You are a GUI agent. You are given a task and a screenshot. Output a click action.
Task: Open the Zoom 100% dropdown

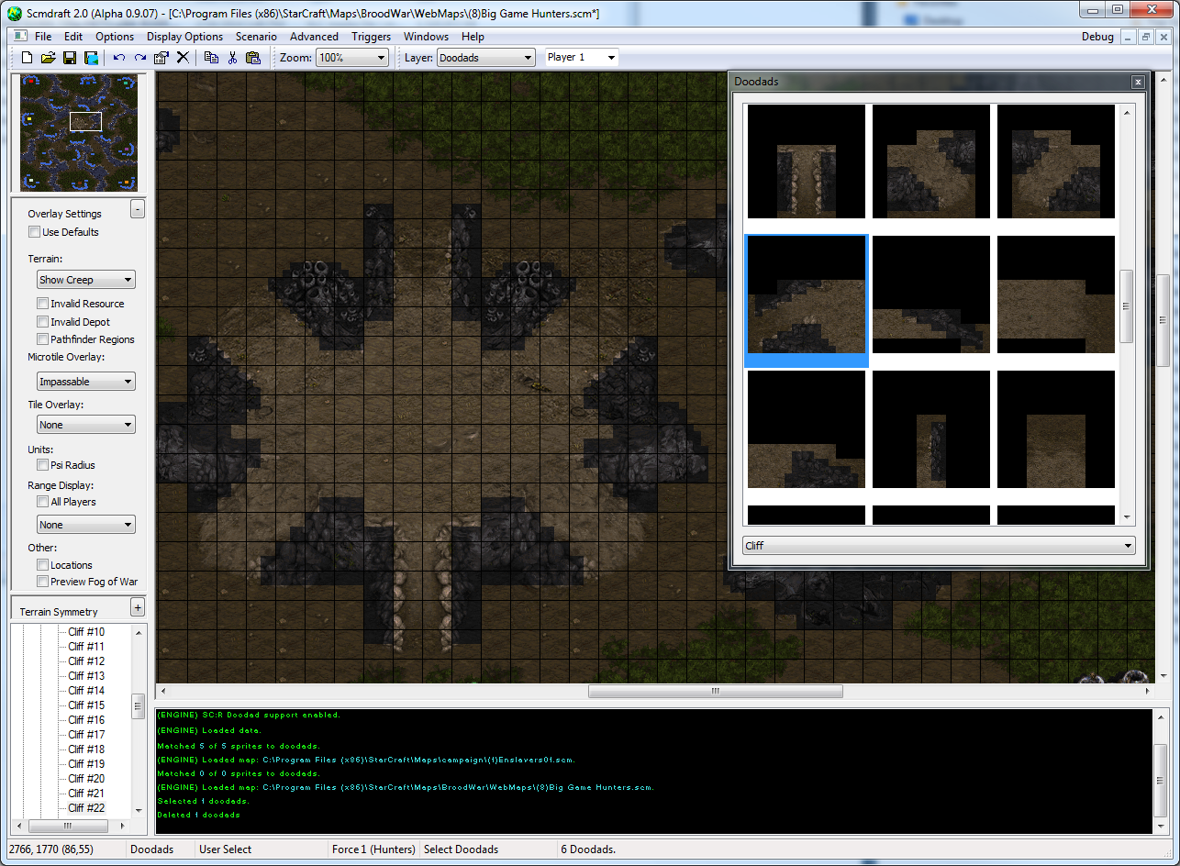(x=352, y=58)
